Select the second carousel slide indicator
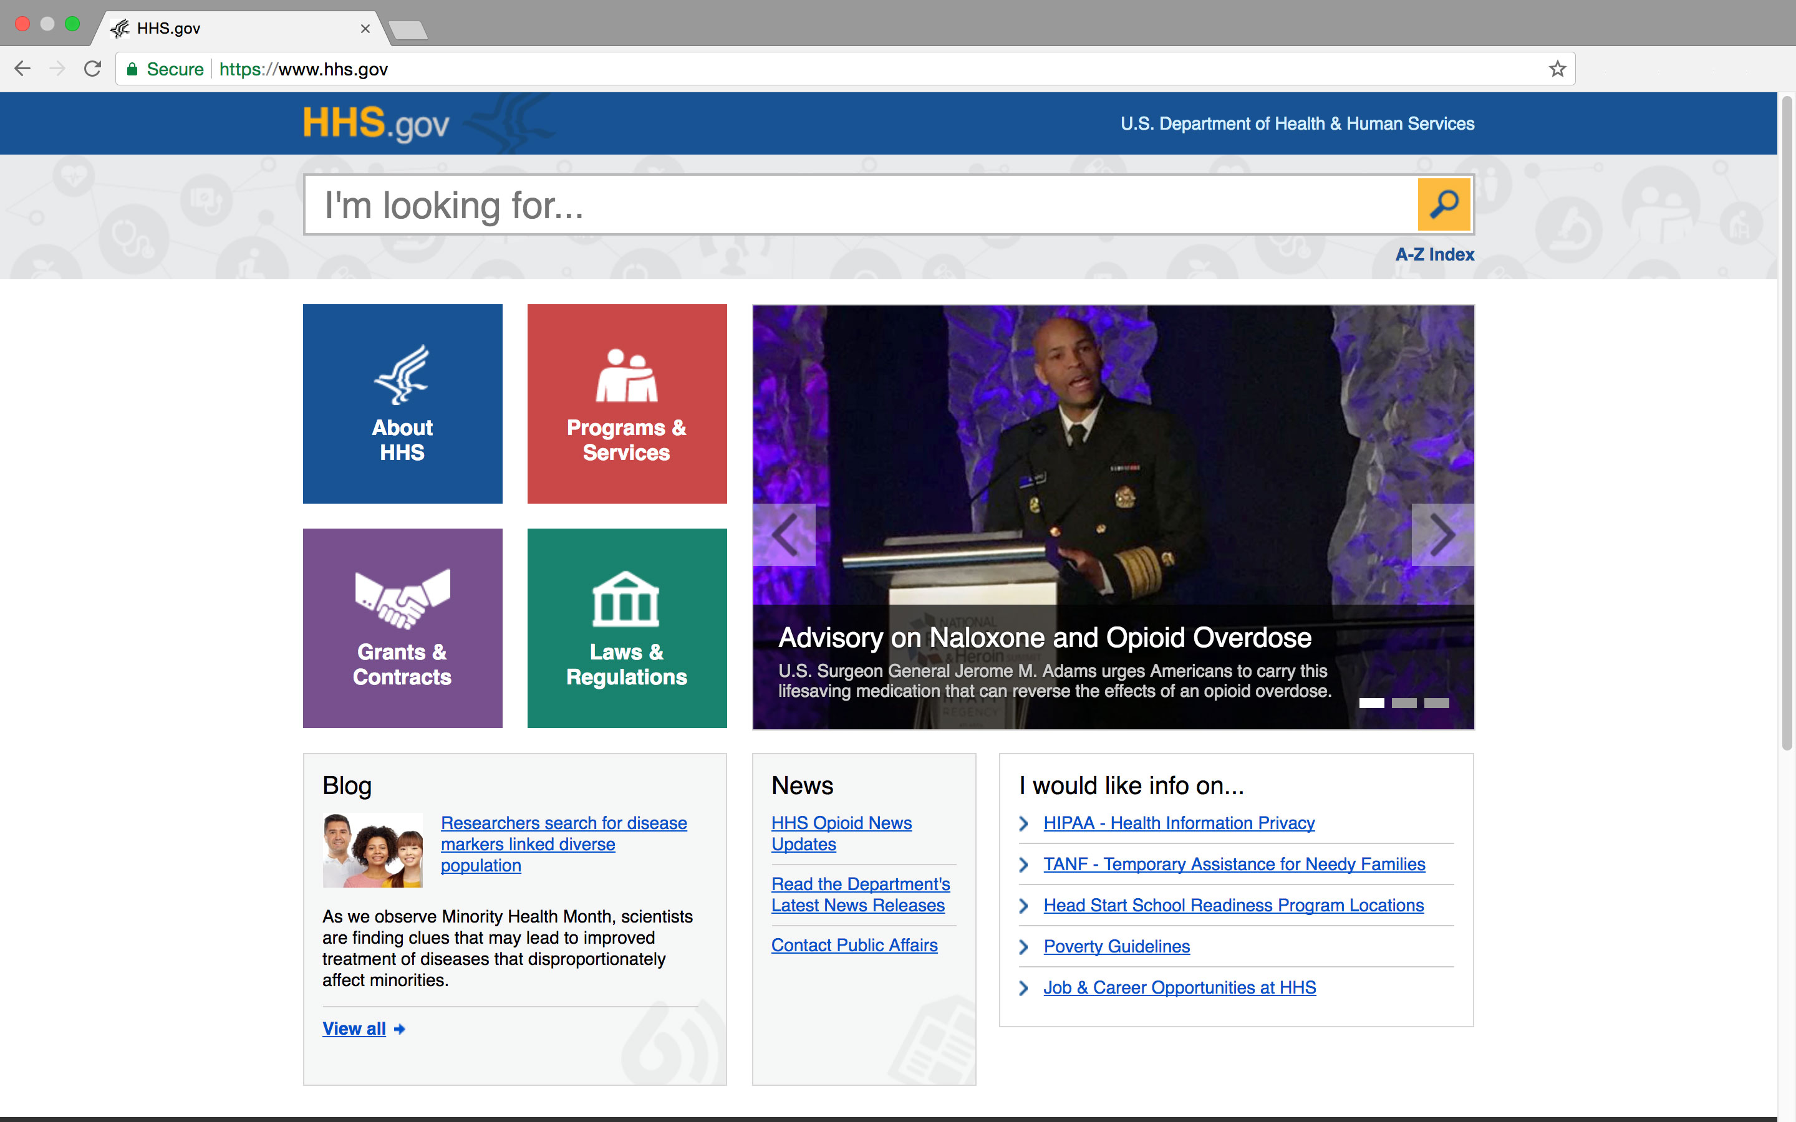The image size is (1796, 1122). pyautogui.click(x=1403, y=702)
